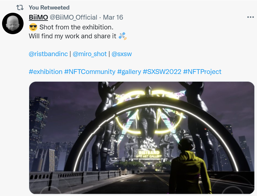Open the "You Retweeted" label
Screen dimensions: 257x196
point(49,7)
